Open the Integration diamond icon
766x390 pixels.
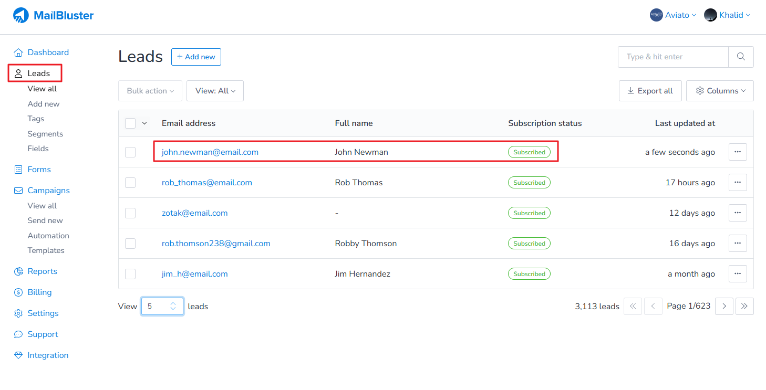tap(18, 355)
